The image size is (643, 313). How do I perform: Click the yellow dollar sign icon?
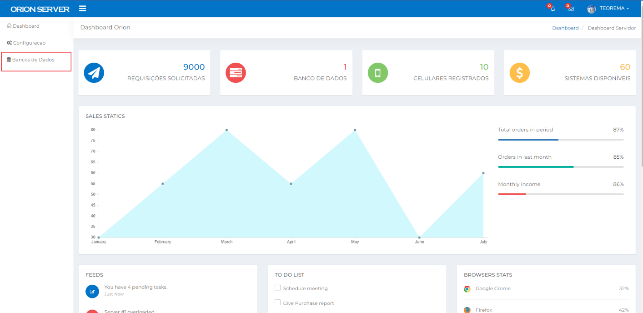[519, 73]
